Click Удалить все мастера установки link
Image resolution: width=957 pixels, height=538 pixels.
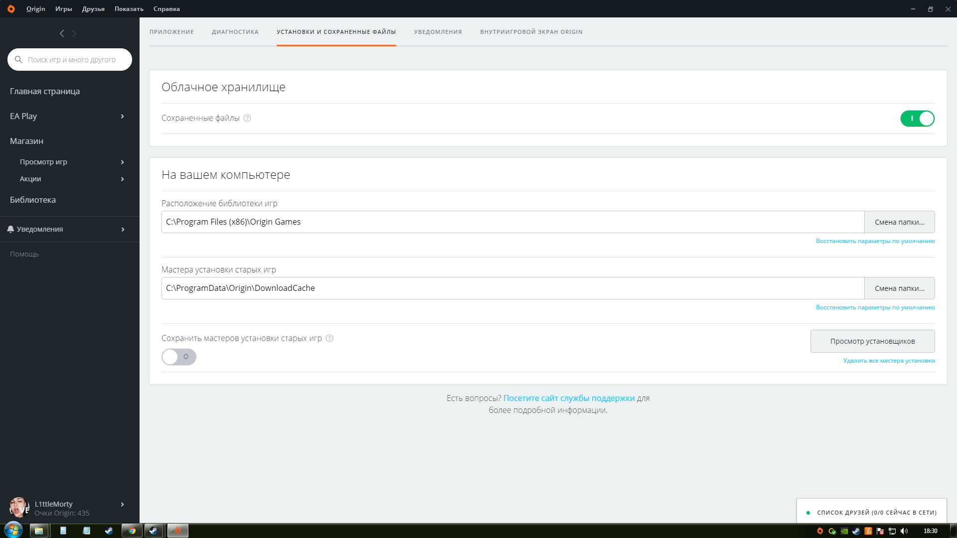tap(889, 361)
